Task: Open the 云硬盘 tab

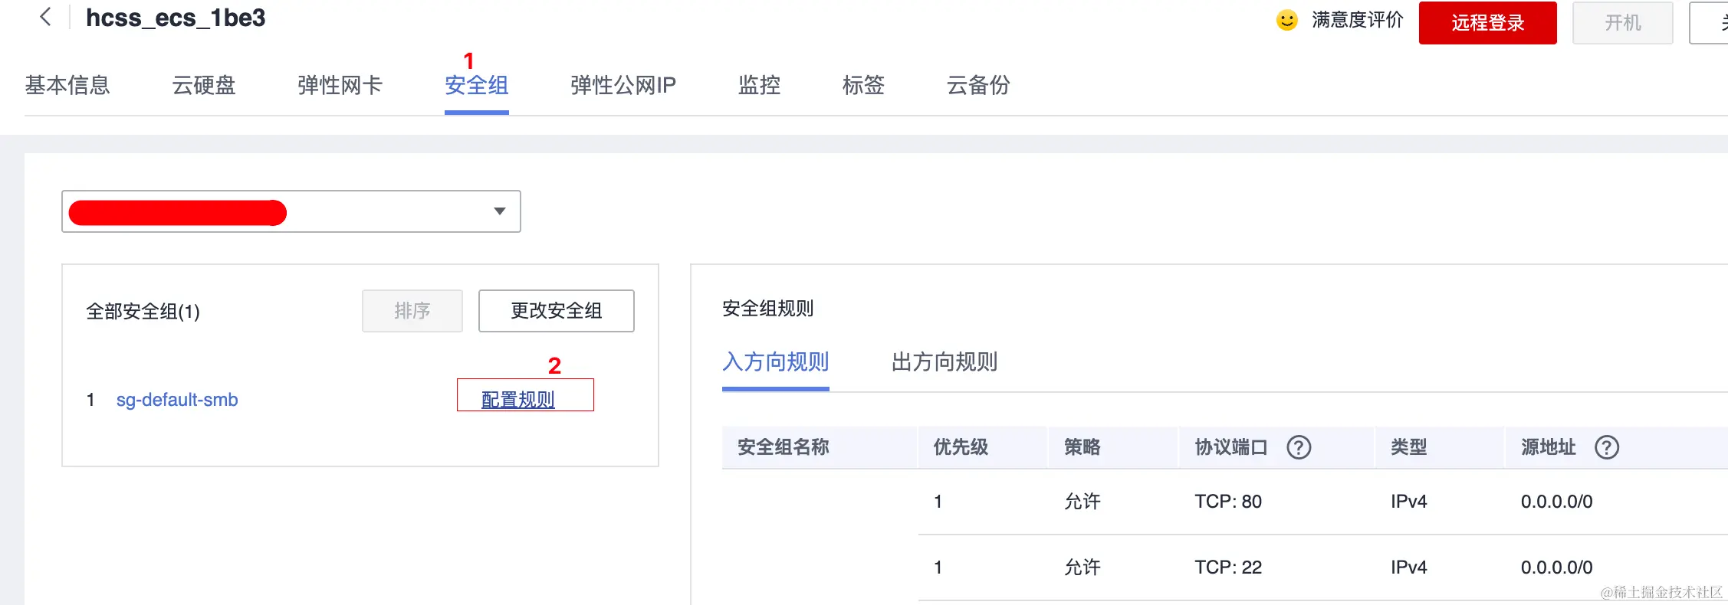Action: 204,85
